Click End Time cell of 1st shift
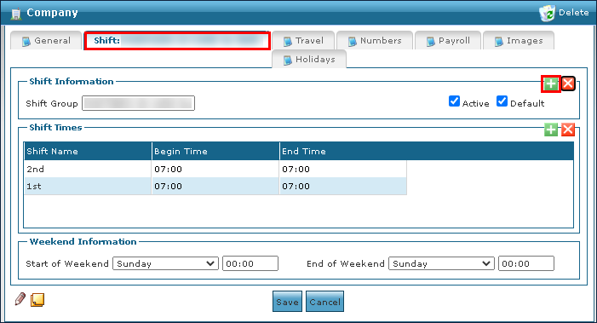 343,187
